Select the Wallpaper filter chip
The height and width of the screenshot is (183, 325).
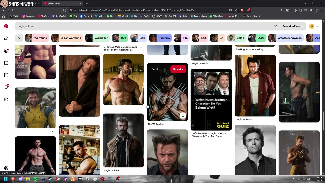(x=97, y=38)
